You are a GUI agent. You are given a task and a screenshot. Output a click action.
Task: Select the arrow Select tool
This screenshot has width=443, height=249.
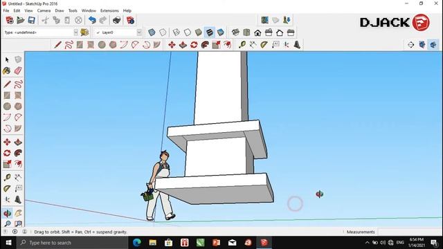click(7, 59)
